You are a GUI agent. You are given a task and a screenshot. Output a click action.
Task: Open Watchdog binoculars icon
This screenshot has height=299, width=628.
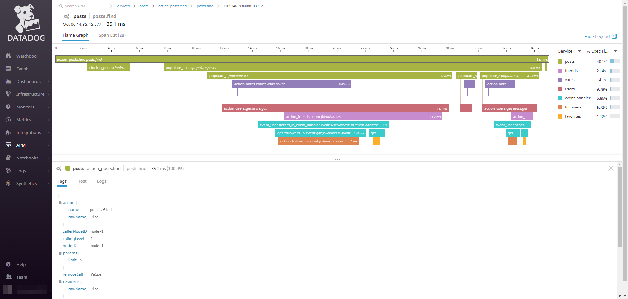[x=8, y=56]
